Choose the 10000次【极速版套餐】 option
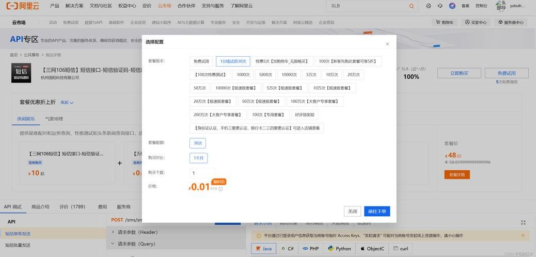Screen dimensions: 536x257 point(236,88)
